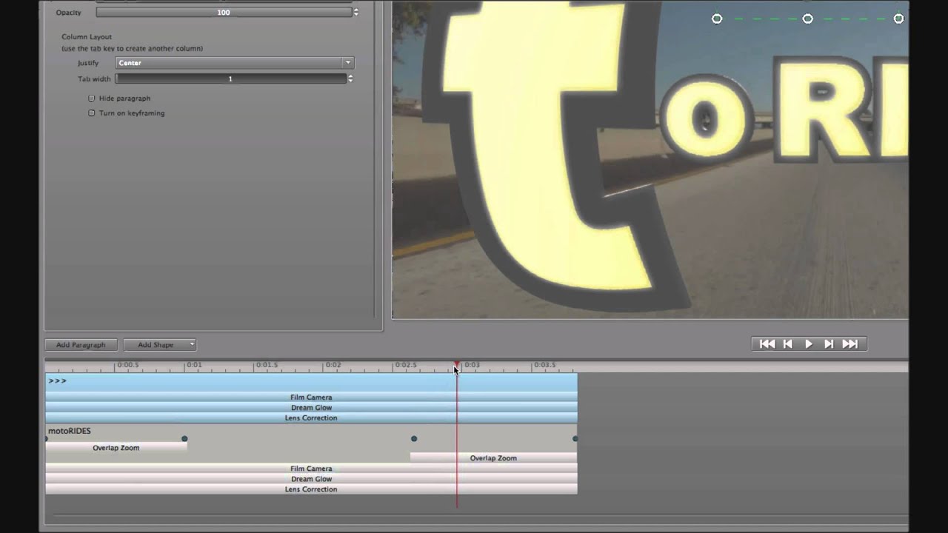The width and height of the screenshot is (948, 533).
Task: Open the Add Shape dropdown menu
Action: click(160, 344)
